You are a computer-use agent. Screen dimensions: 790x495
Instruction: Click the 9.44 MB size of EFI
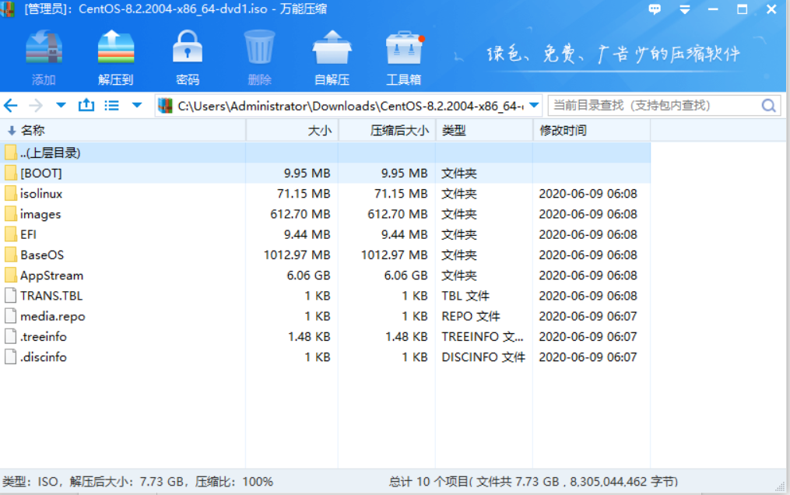click(307, 235)
